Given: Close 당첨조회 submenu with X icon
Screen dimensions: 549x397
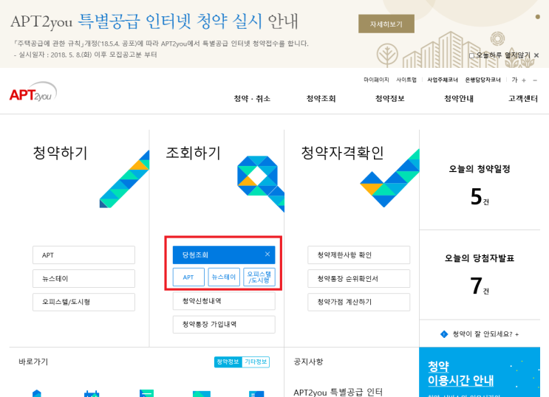Looking at the screenshot, I should tap(267, 255).
